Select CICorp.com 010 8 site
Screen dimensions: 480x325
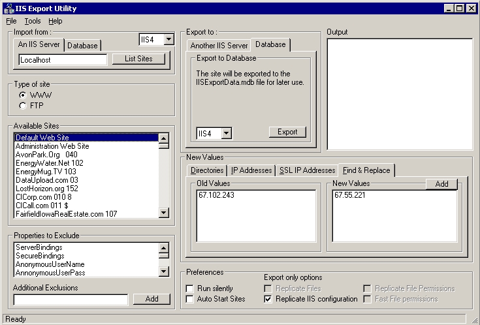86,197
